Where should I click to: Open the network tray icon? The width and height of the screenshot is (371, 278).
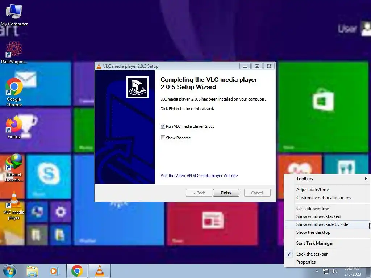(326, 271)
